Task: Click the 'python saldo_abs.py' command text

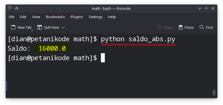Action: pos(138,39)
